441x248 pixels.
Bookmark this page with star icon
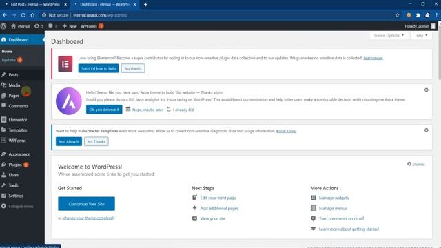point(397,15)
